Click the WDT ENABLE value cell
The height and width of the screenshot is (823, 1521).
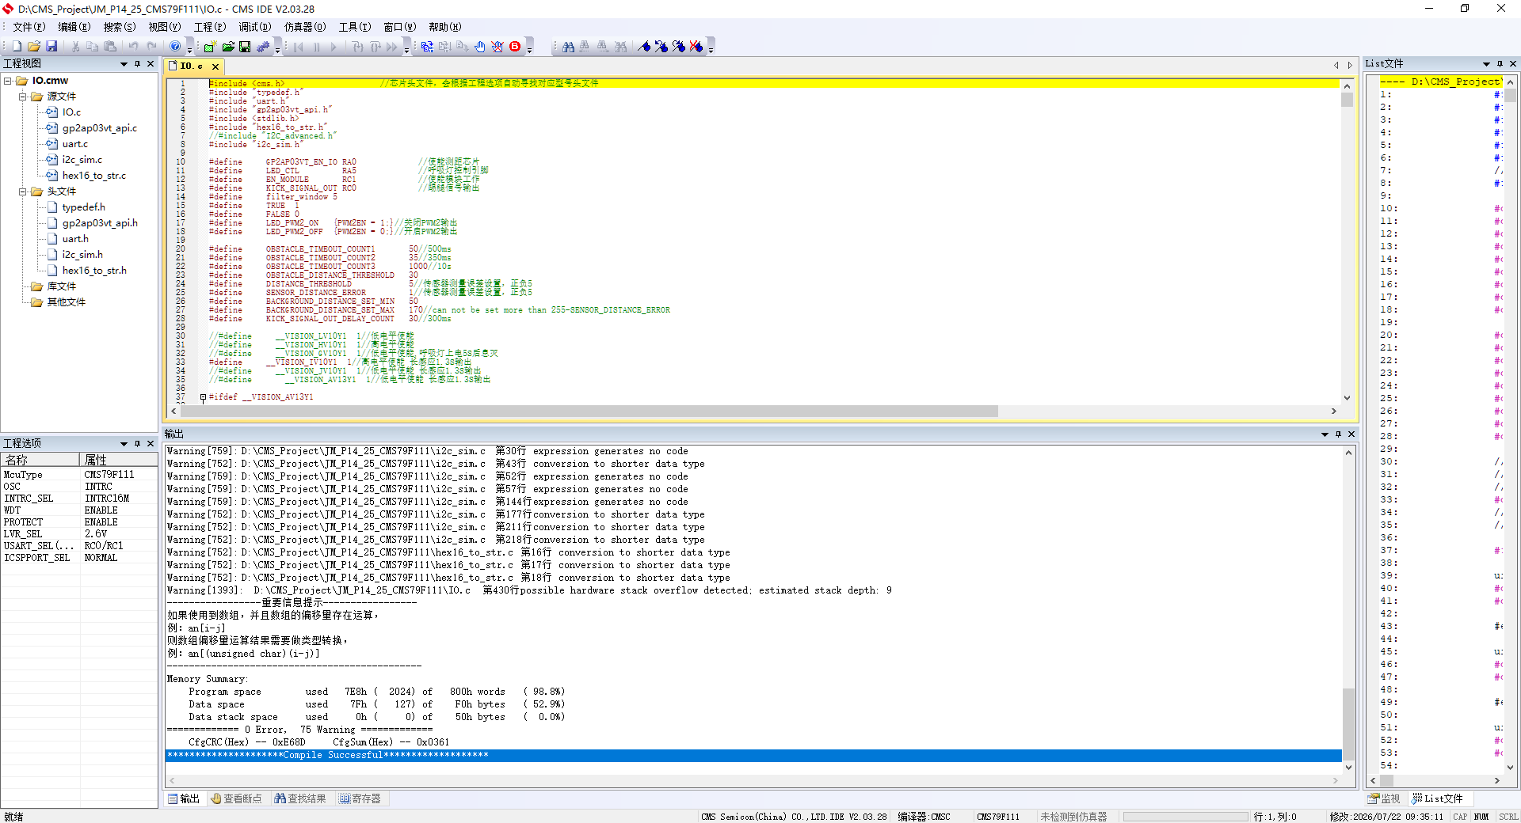tap(119, 510)
